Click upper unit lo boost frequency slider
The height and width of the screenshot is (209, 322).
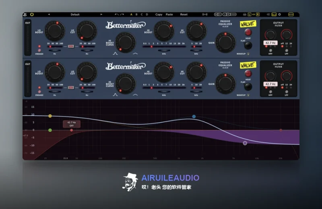[x=55, y=47]
